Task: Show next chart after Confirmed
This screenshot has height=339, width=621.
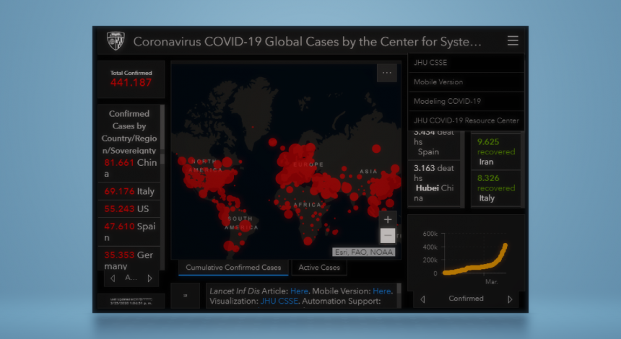Action: point(510,299)
